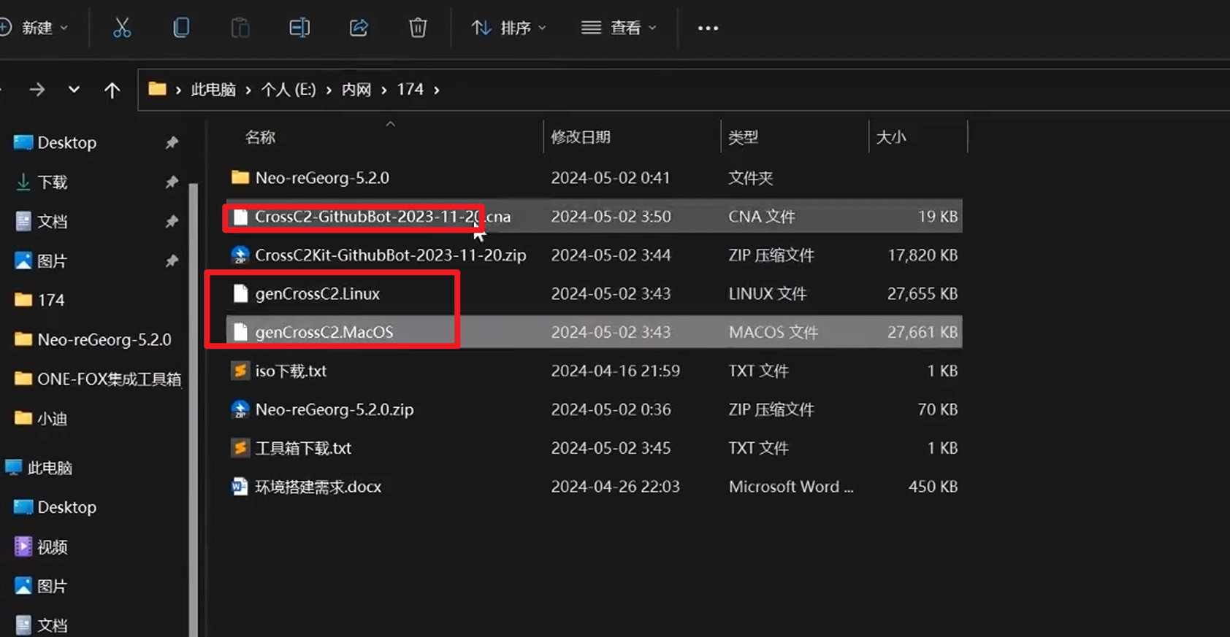Click the folder icon of Neo-reGeorg-5.2.0 row
Viewport: 1230px width, 637px height.
pyautogui.click(x=240, y=177)
